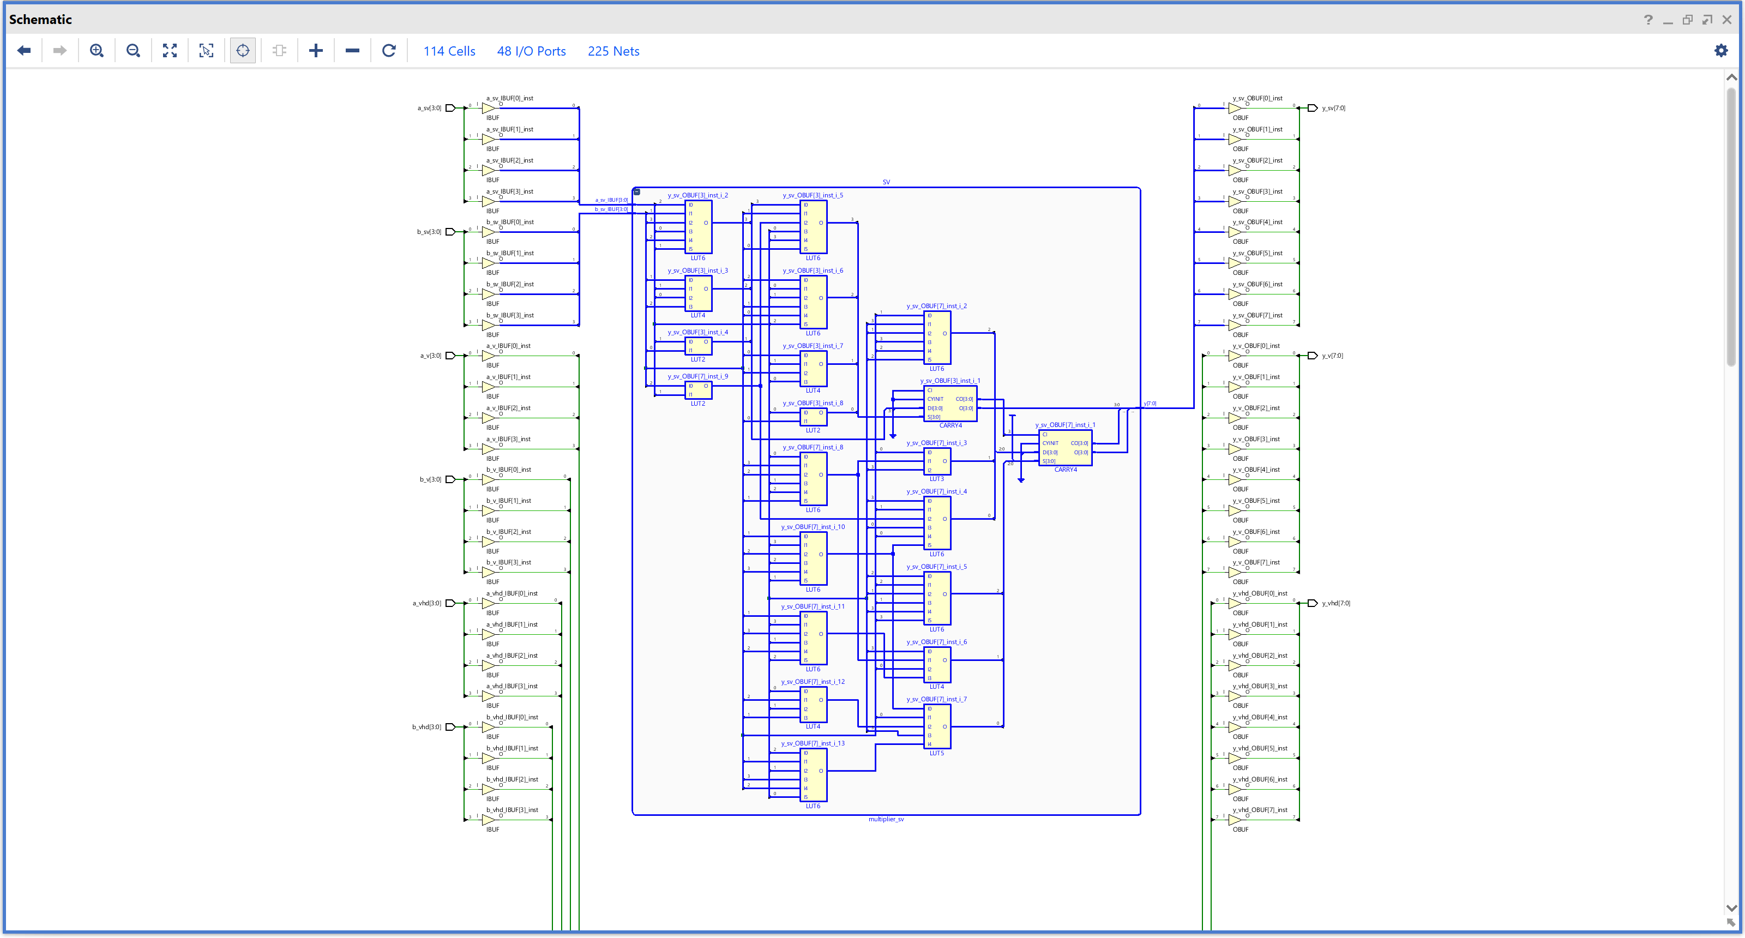Open the 225 Nets link
This screenshot has height=938, width=1745.
(613, 51)
